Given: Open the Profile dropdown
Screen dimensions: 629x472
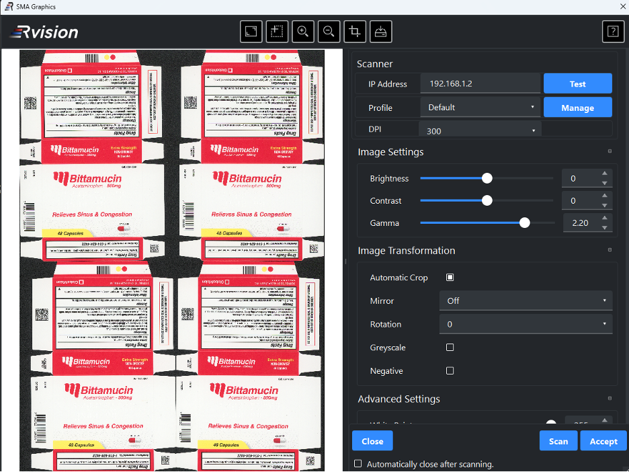Looking at the screenshot, I should 480,108.
